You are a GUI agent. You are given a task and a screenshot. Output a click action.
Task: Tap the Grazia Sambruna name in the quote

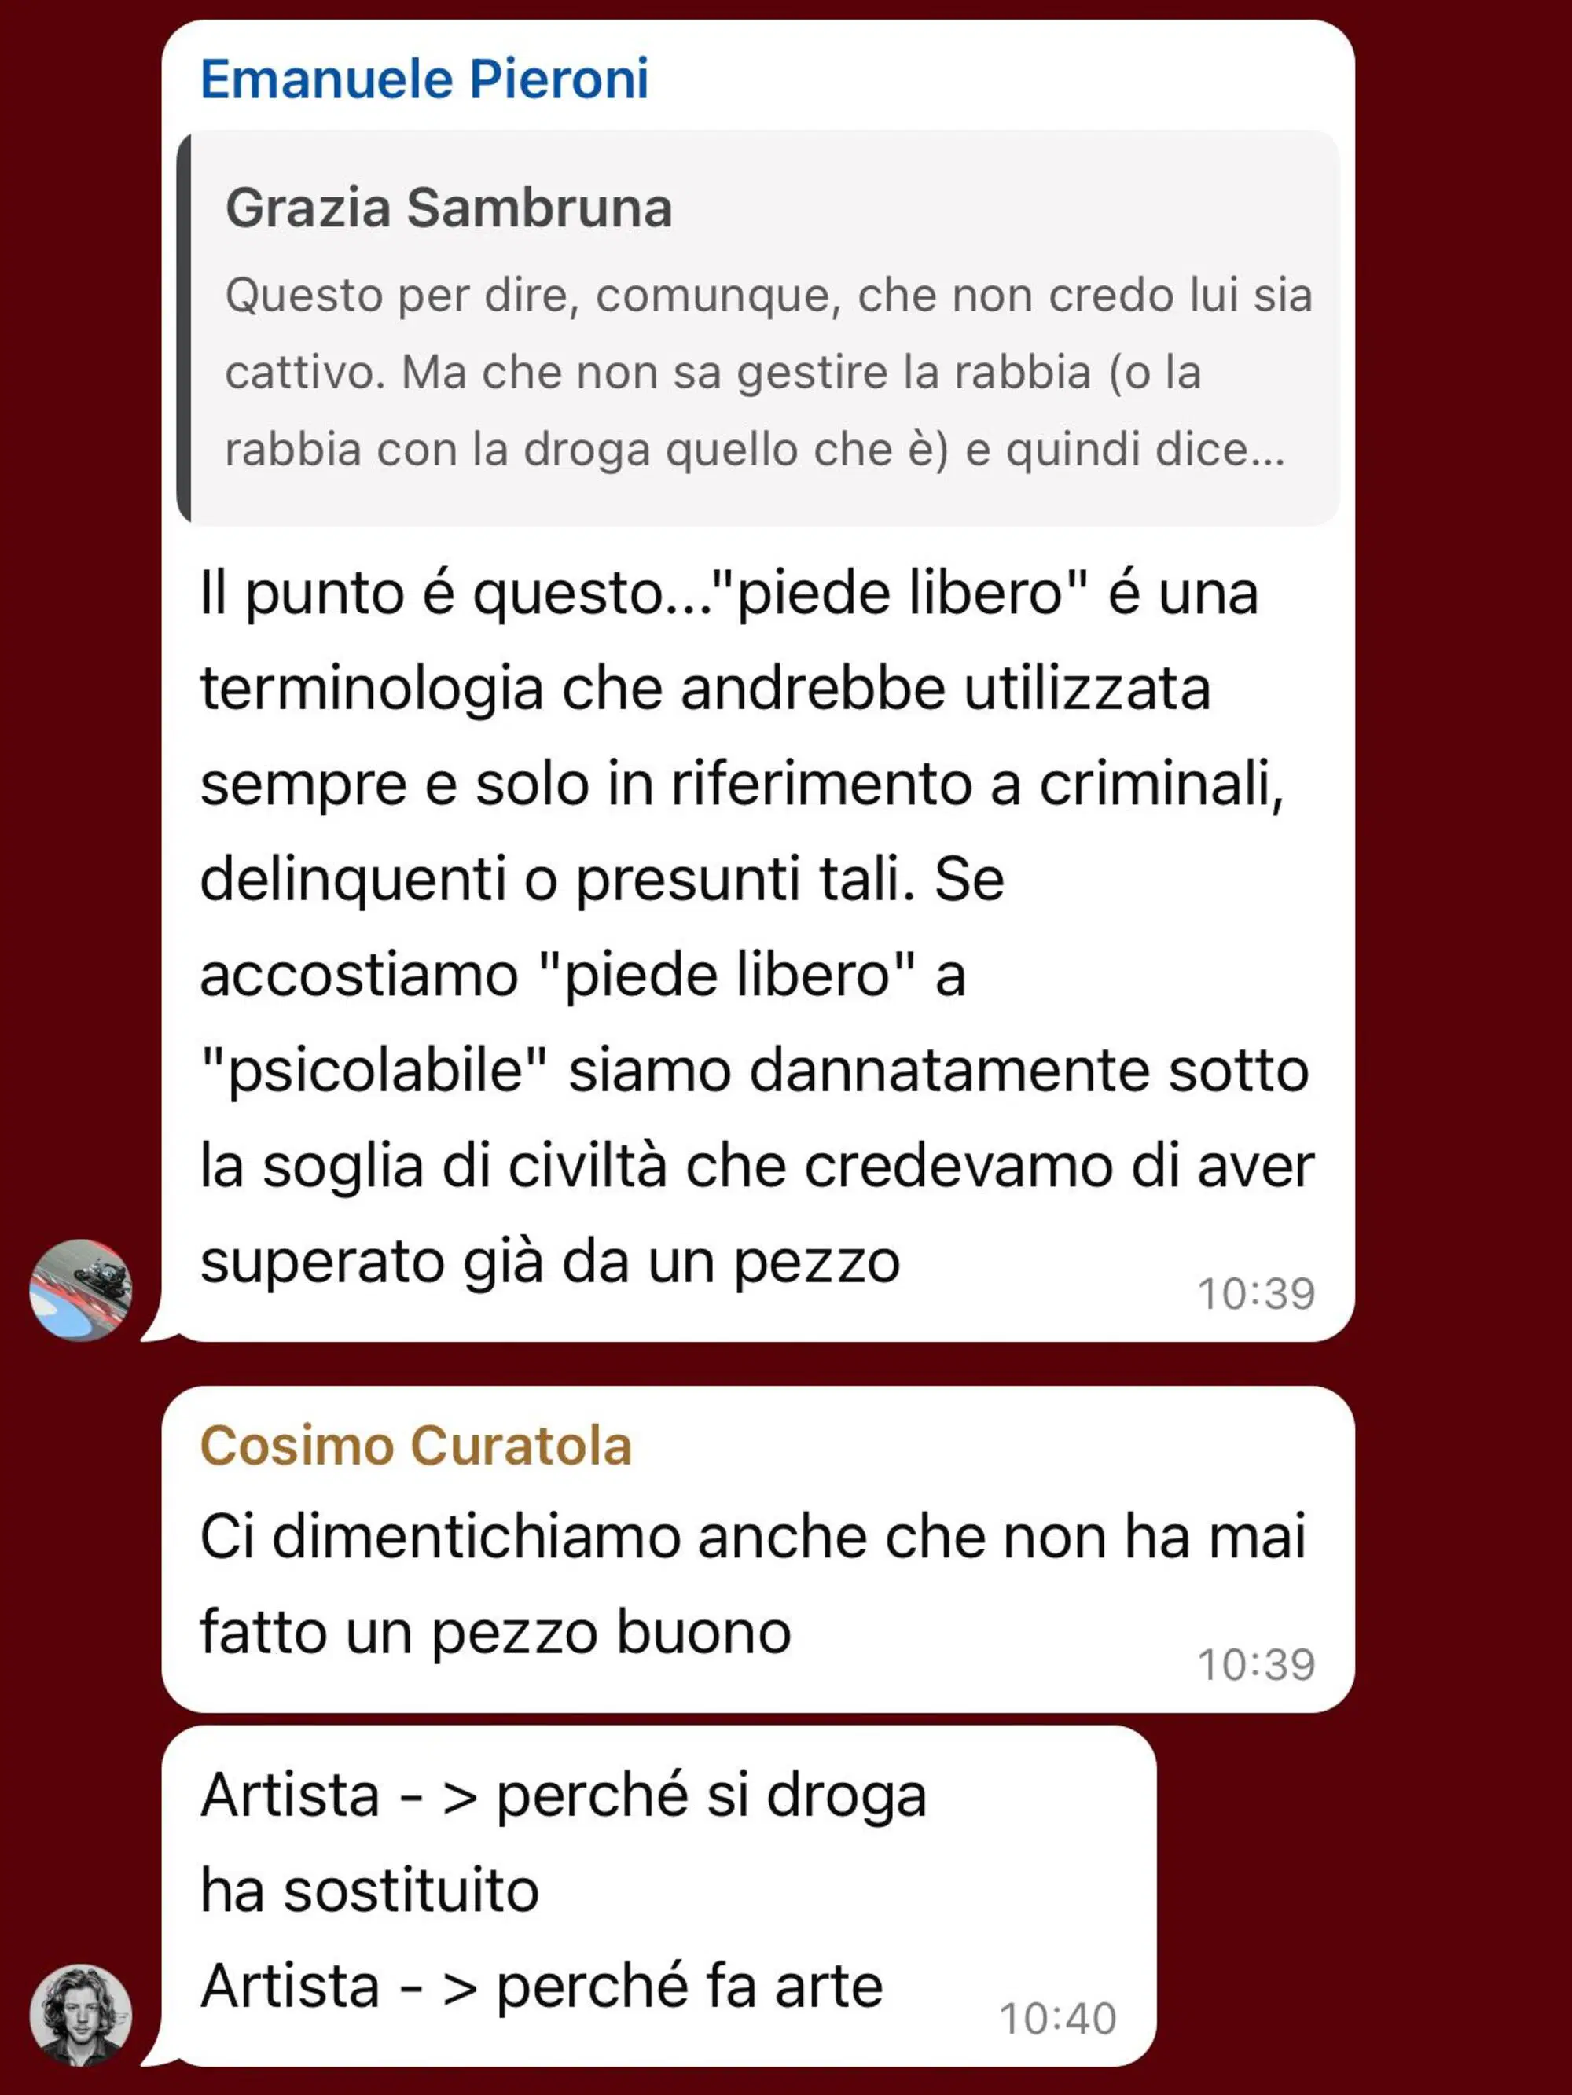click(449, 208)
